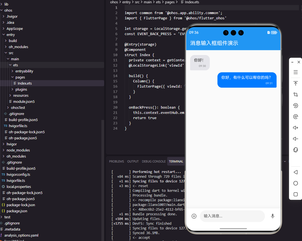Click the 你好！ chat bubble

(200, 63)
